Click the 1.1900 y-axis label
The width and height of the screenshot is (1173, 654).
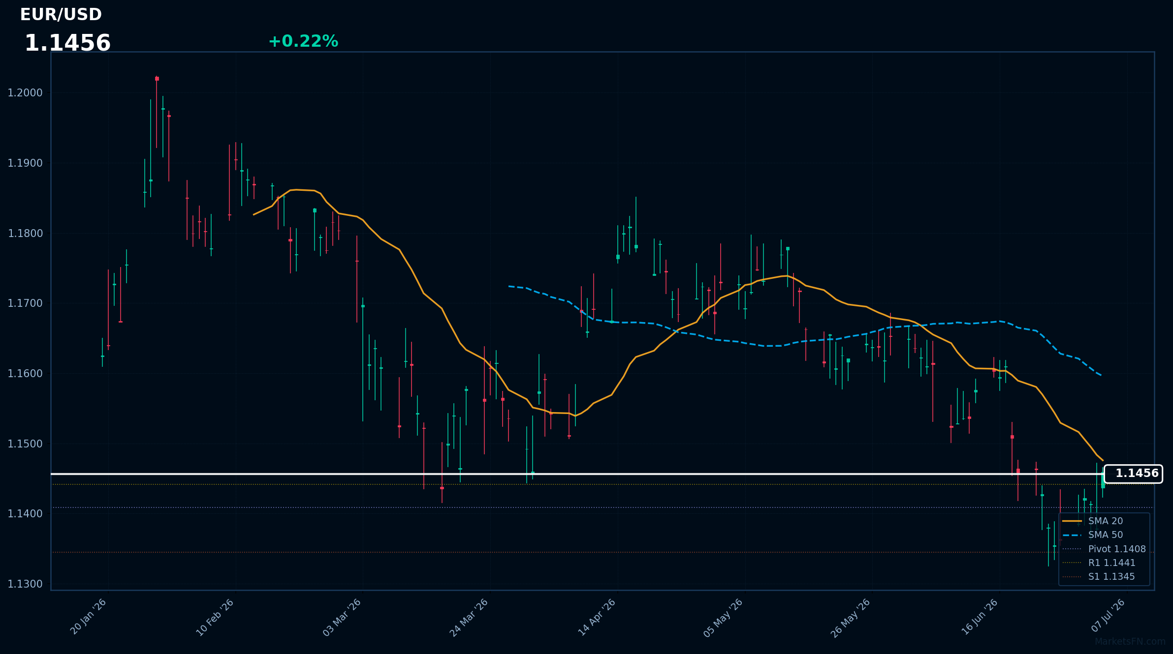pyautogui.click(x=25, y=163)
